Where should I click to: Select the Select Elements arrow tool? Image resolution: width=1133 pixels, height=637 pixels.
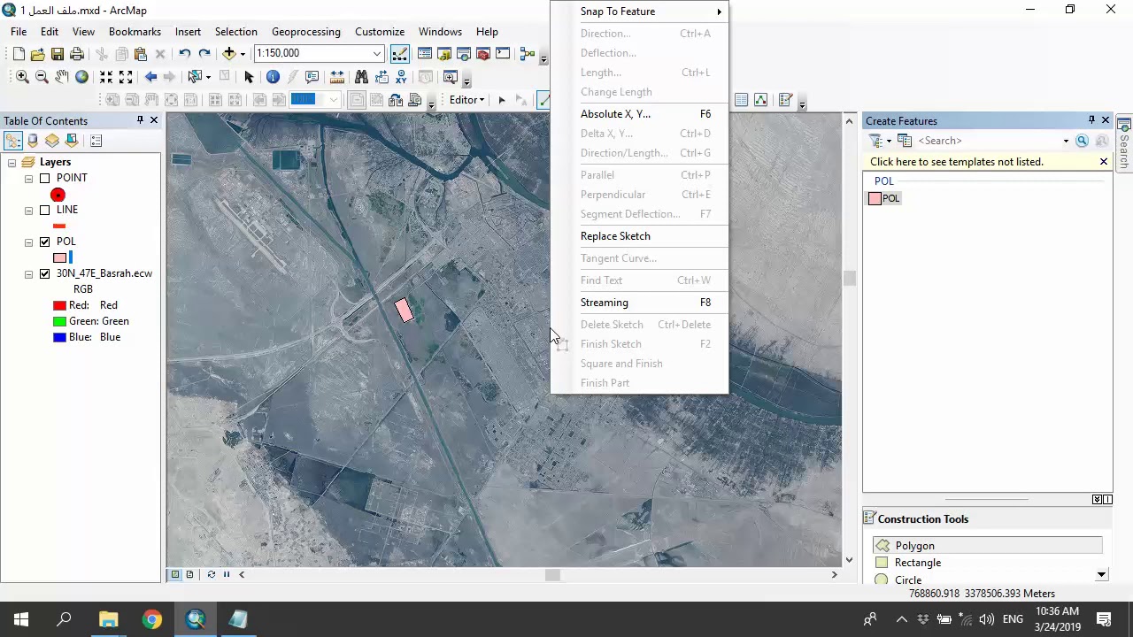pyautogui.click(x=249, y=77)
